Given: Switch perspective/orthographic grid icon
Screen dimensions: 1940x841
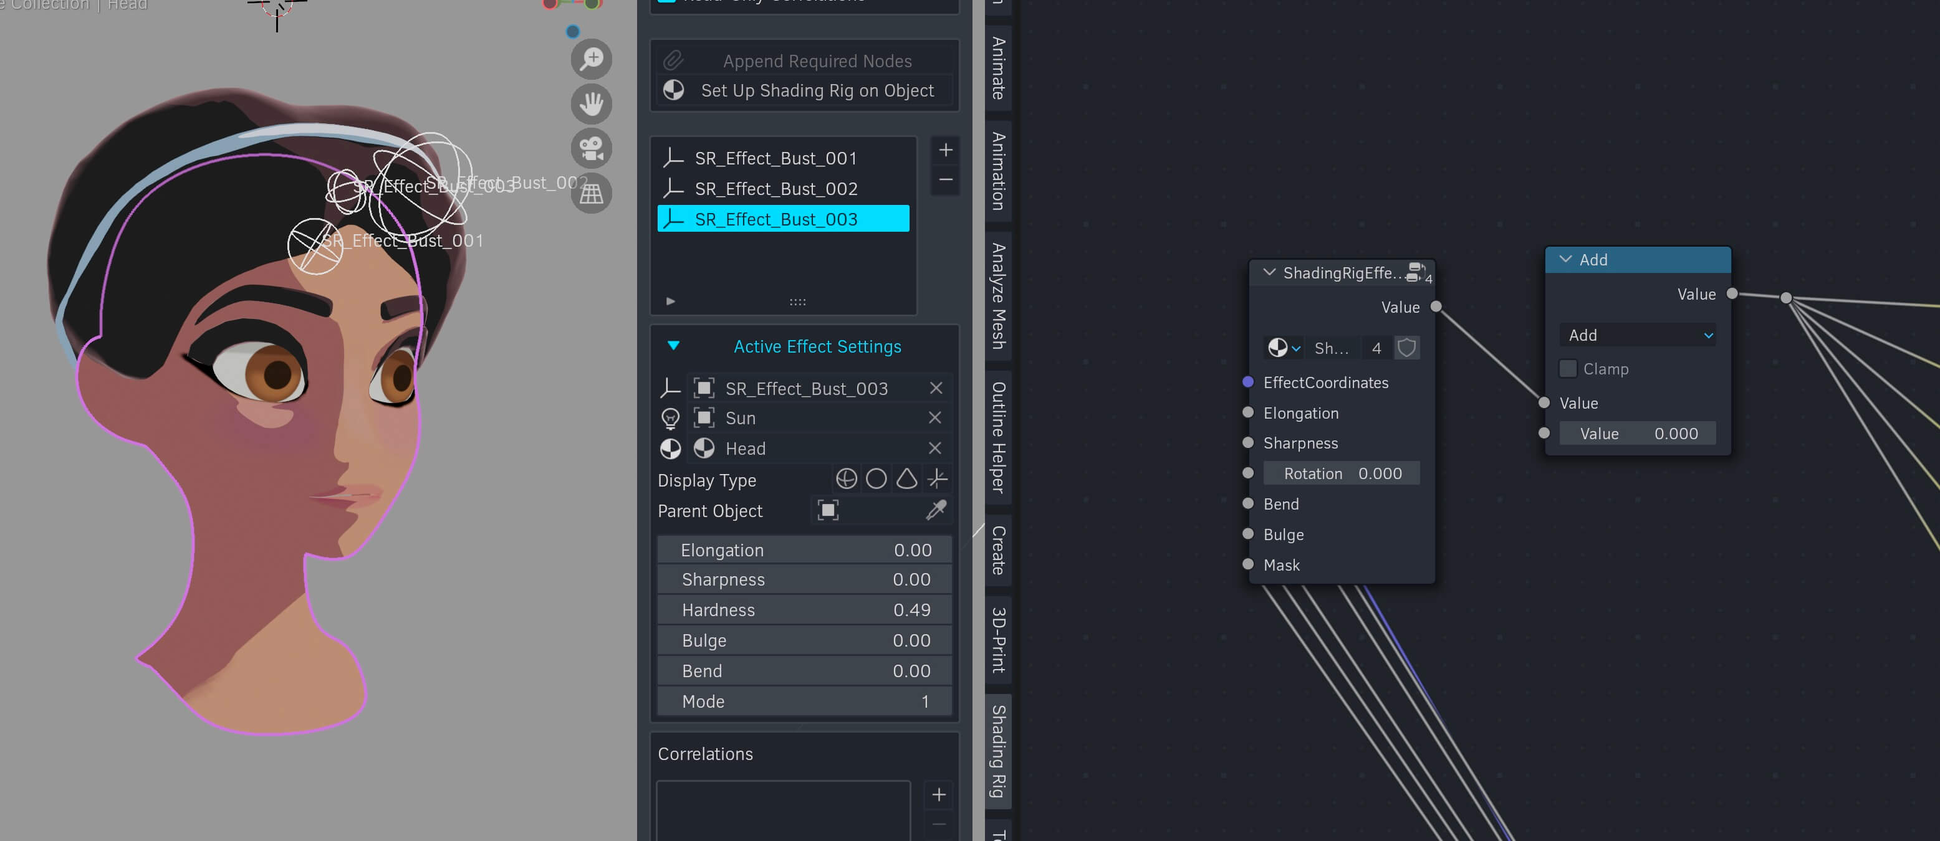Looking at the screenshot, I should (591, 194).
